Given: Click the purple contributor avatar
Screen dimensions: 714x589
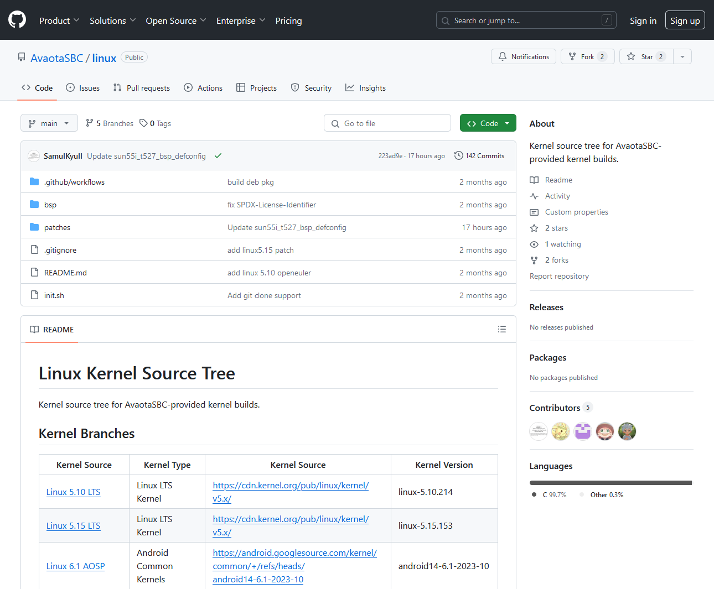Looking at the screenshot, I should pos(583,431).
